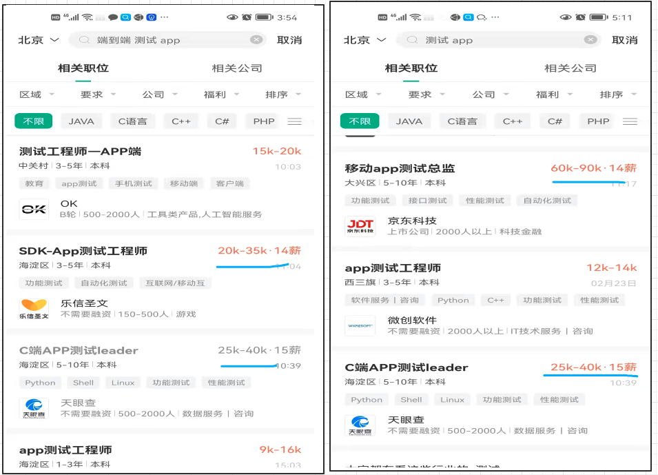The image size is (658, 475).
Task: Open 区域 filter dropdown in left phone
Action: (x=37, y=94)
